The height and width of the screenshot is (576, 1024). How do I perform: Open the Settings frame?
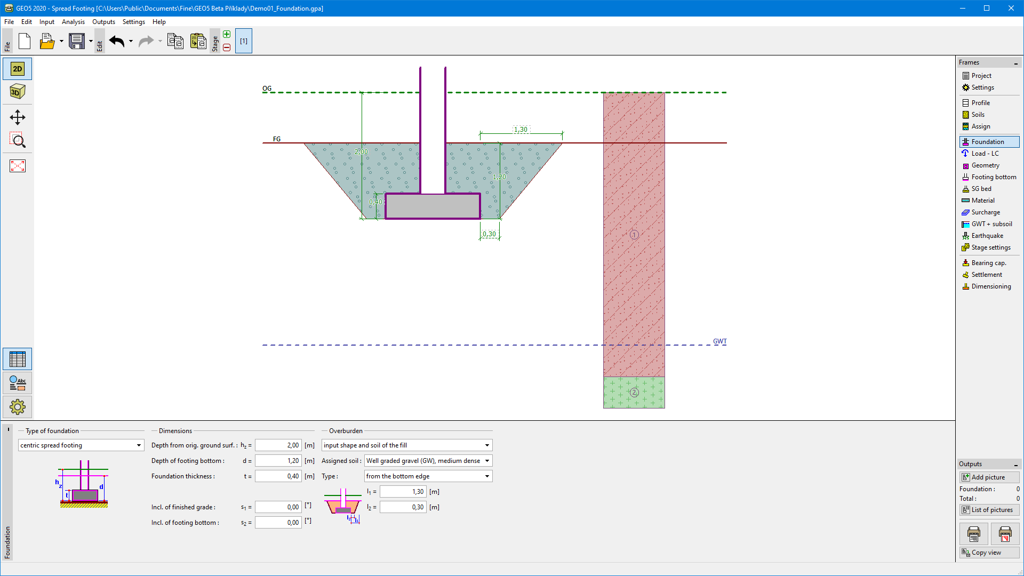[x=989, y=87]
